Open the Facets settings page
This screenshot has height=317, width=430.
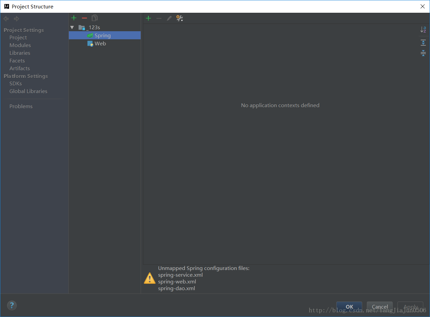pyautogui.click(x=17, y=60)
